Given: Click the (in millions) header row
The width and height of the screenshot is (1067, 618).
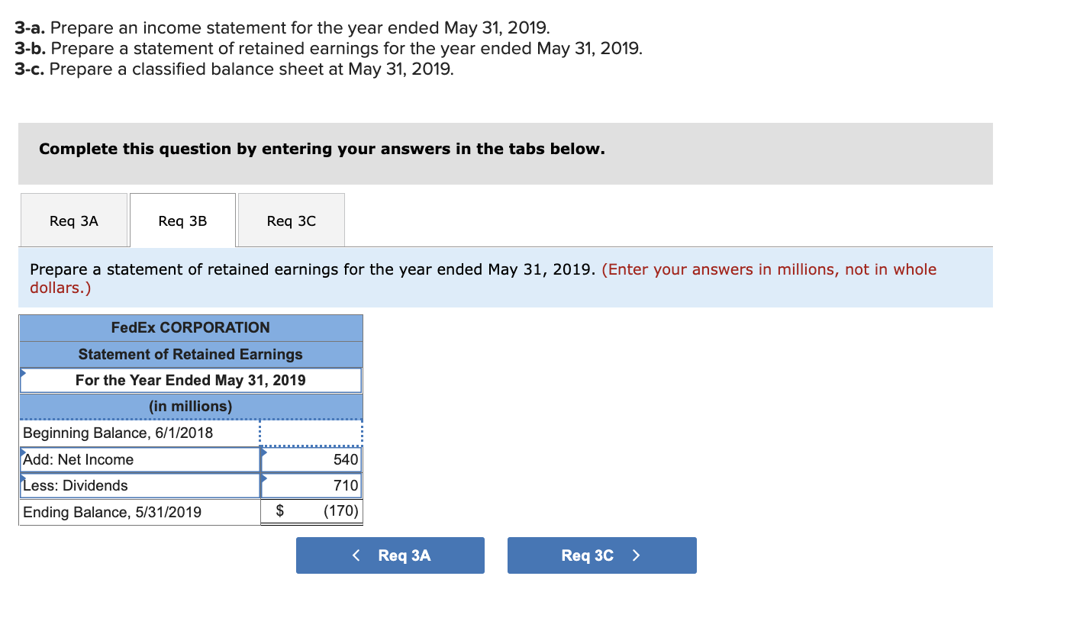Looking at the screenshot, I should 191,406.
